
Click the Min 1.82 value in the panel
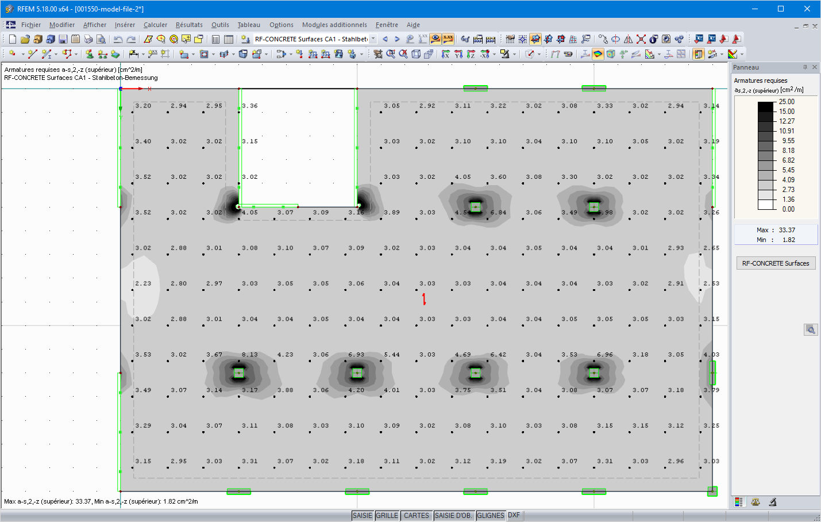[x=789, y=240]
